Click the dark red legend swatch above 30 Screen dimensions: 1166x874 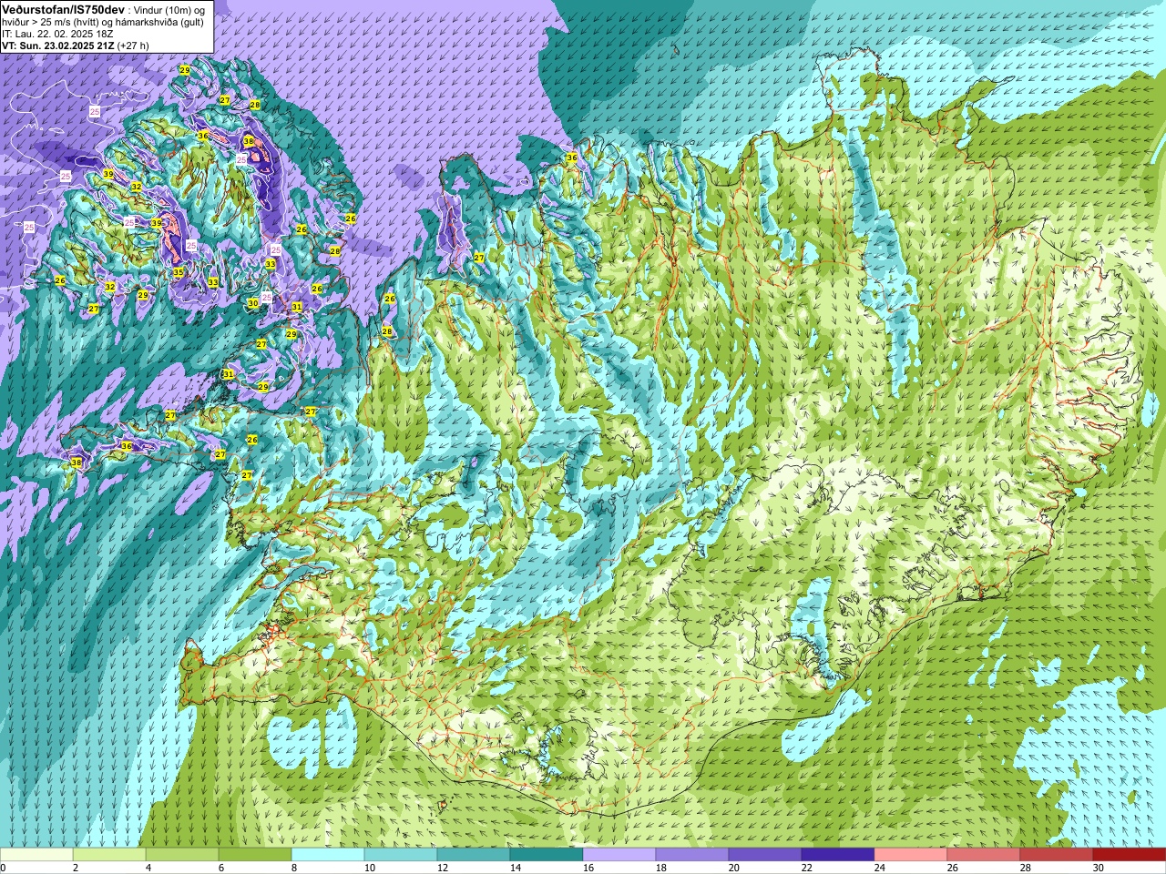[1130, 855]
